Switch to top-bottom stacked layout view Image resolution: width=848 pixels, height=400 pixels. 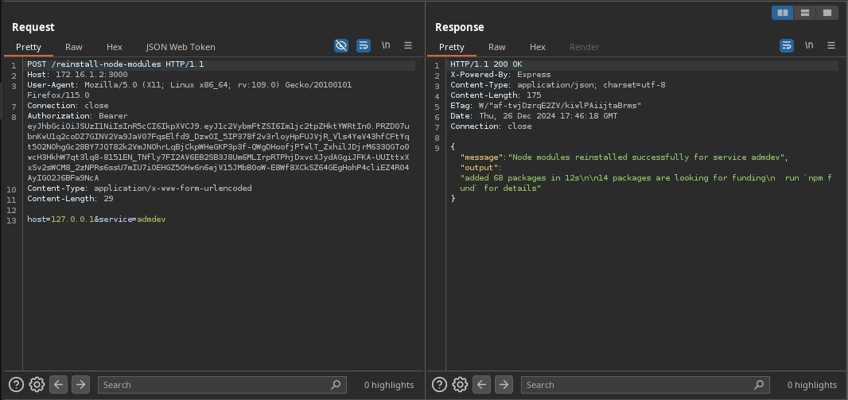click(805, 13)
